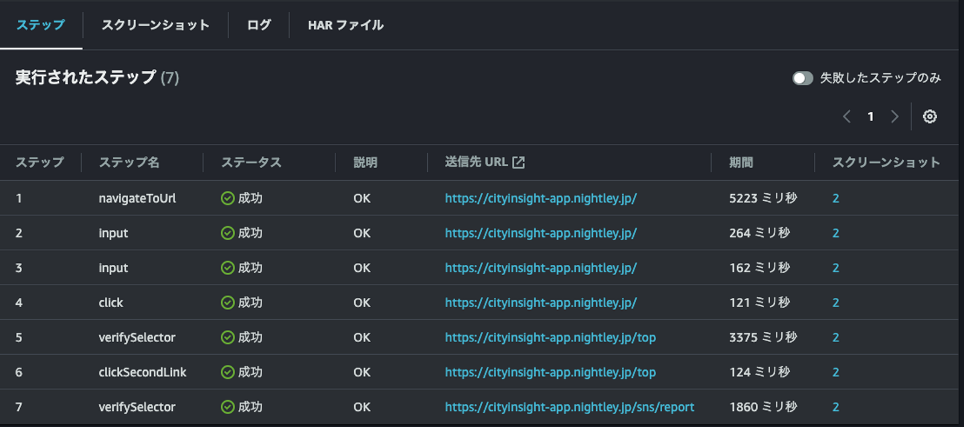964x427 pixels.
Task: Click the ステータス column header
Action: coord(251,163)
